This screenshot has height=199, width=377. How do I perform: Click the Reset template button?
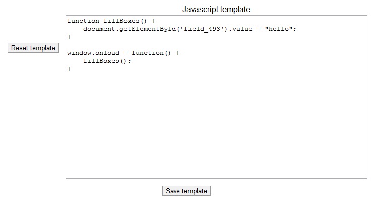[33, 48]
